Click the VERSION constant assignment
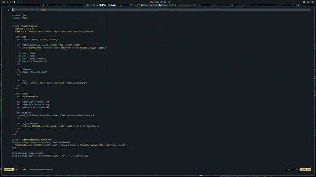 [x=24, y=29]
